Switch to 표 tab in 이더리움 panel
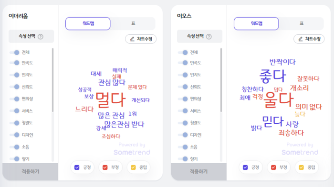This screenshot has width=334, height=187. pos(133,23)
